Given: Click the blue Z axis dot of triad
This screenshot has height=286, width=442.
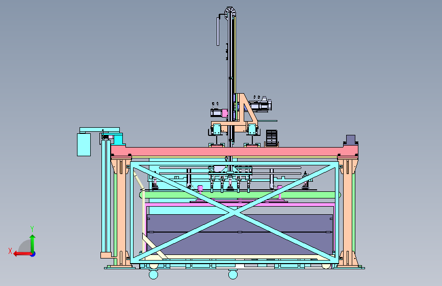Looking at the screenshot, I should pos(33,254).
